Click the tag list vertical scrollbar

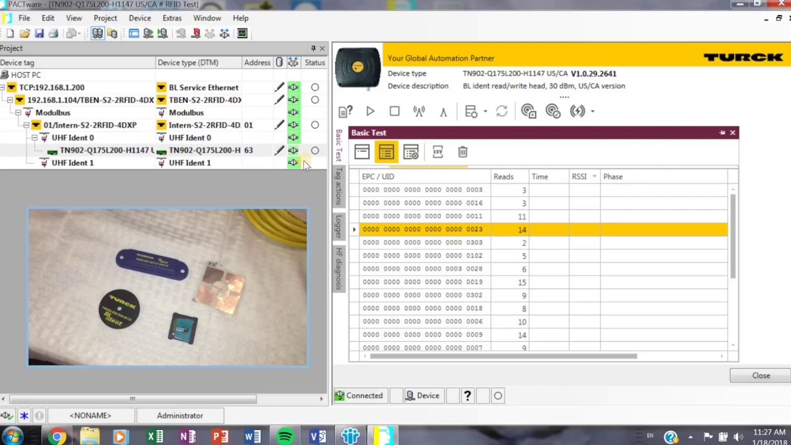click(x=733, y=236)
